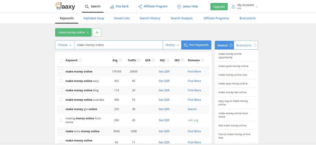Check the box for make money gta online
The image size is (316, 145).
(x=61, y=109)
